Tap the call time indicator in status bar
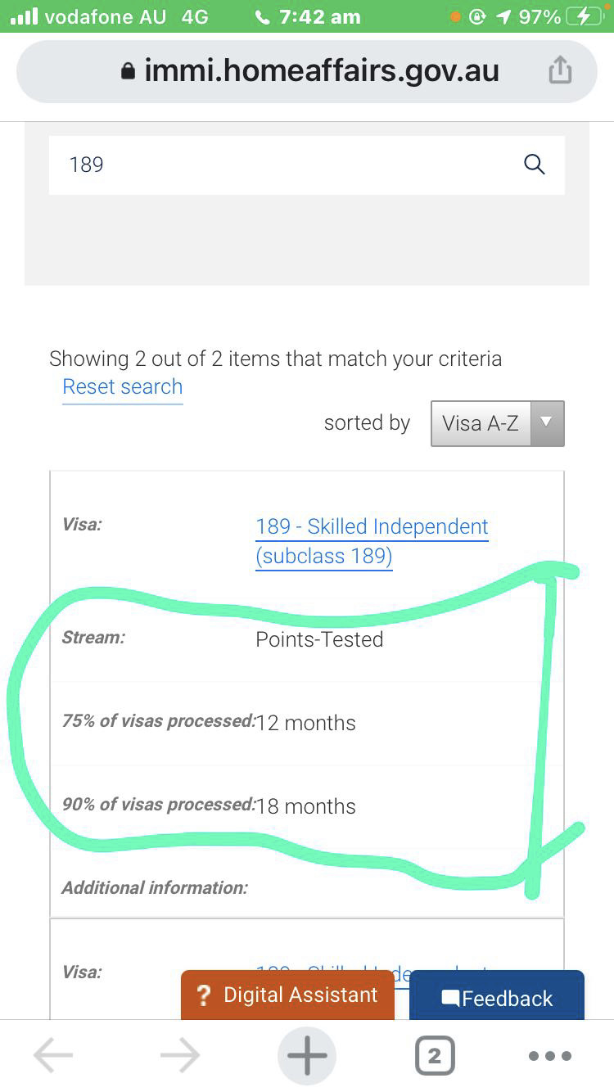This screenshot has width=614, height=1092. 308,17
